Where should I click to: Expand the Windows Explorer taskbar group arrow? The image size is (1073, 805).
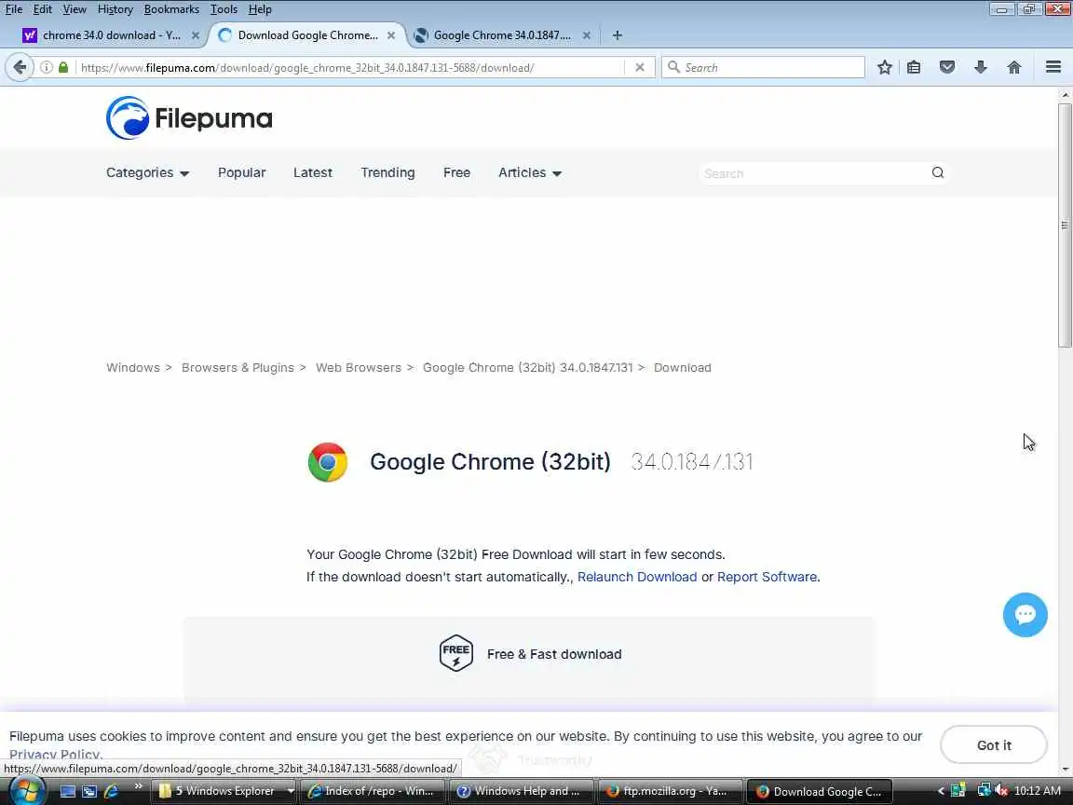tap(291, 791)
